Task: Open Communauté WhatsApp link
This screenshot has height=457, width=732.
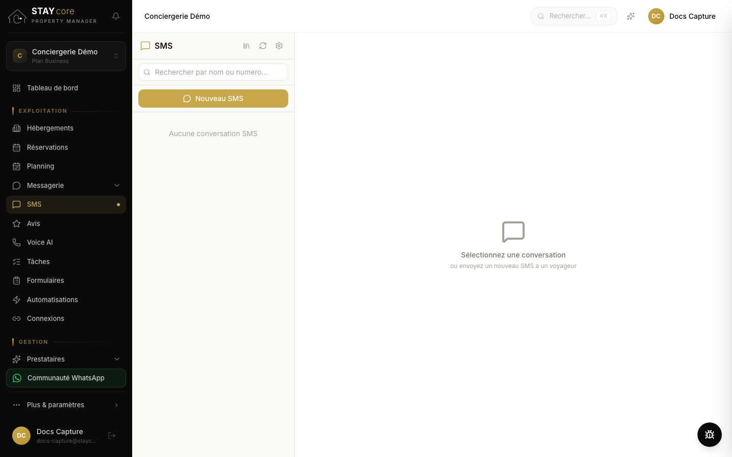Action: tap(66, 378)
